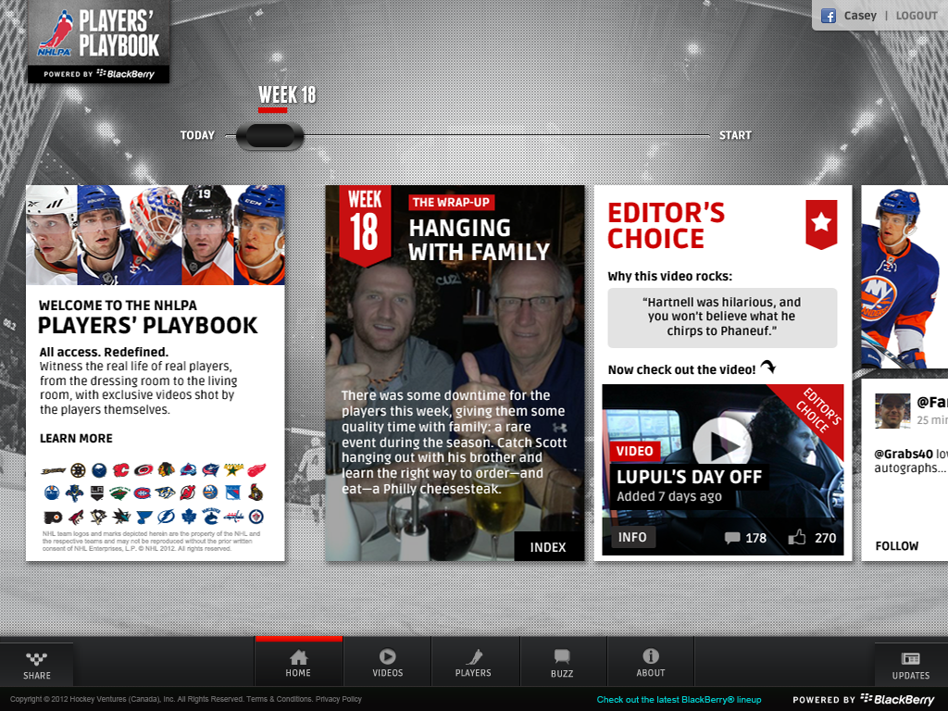The image size is (948, 711).
Task: Open the Hanging With Family wrap-up card
Action: (x=455, y=373)
